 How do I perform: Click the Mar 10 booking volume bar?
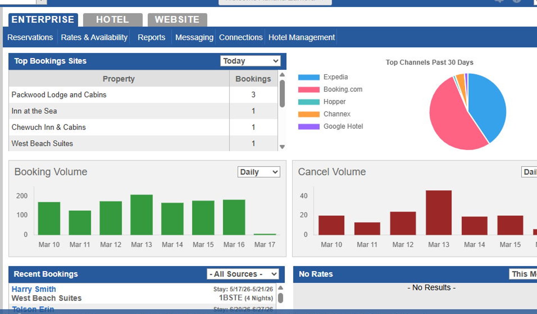[x=49, y=218]
